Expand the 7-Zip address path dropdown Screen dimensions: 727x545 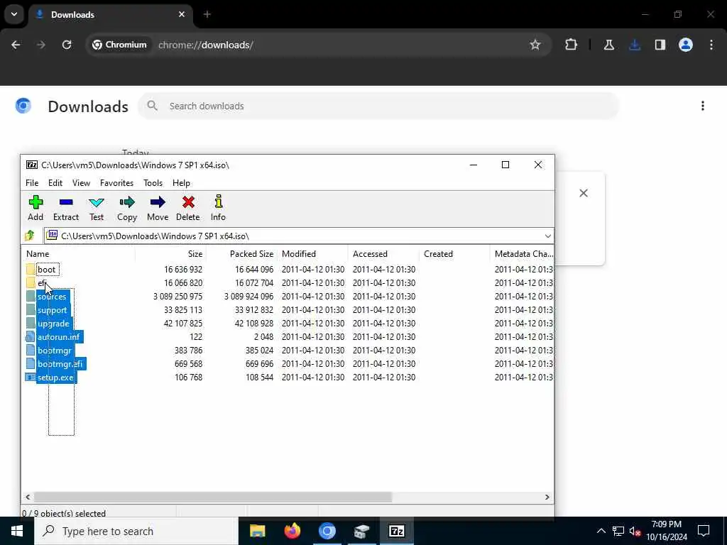tap(547, 236)
